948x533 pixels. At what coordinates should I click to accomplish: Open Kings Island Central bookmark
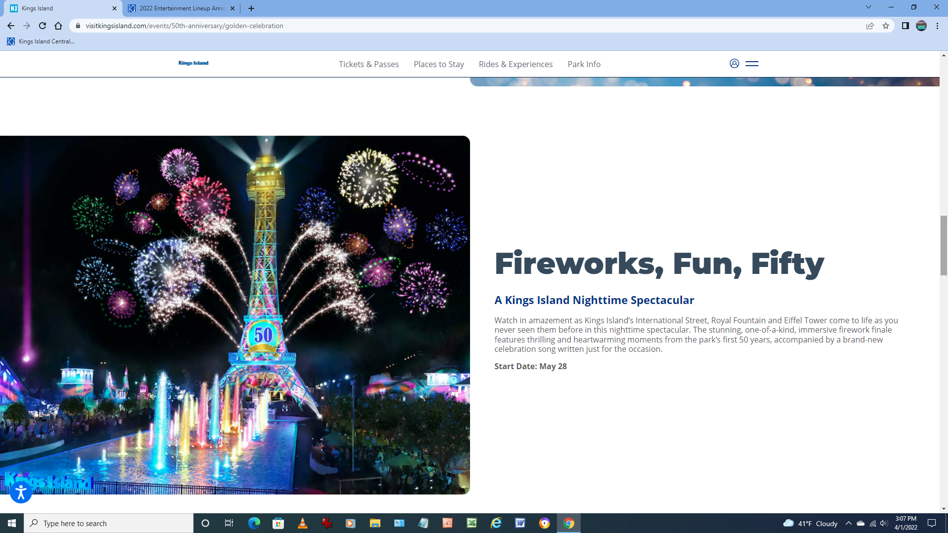tap(41, 41)
